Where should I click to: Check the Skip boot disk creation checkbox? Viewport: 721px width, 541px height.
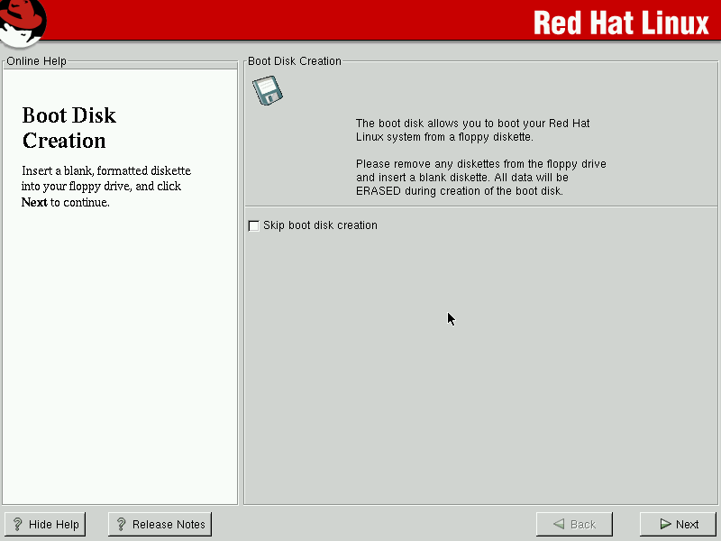[253, 226]
